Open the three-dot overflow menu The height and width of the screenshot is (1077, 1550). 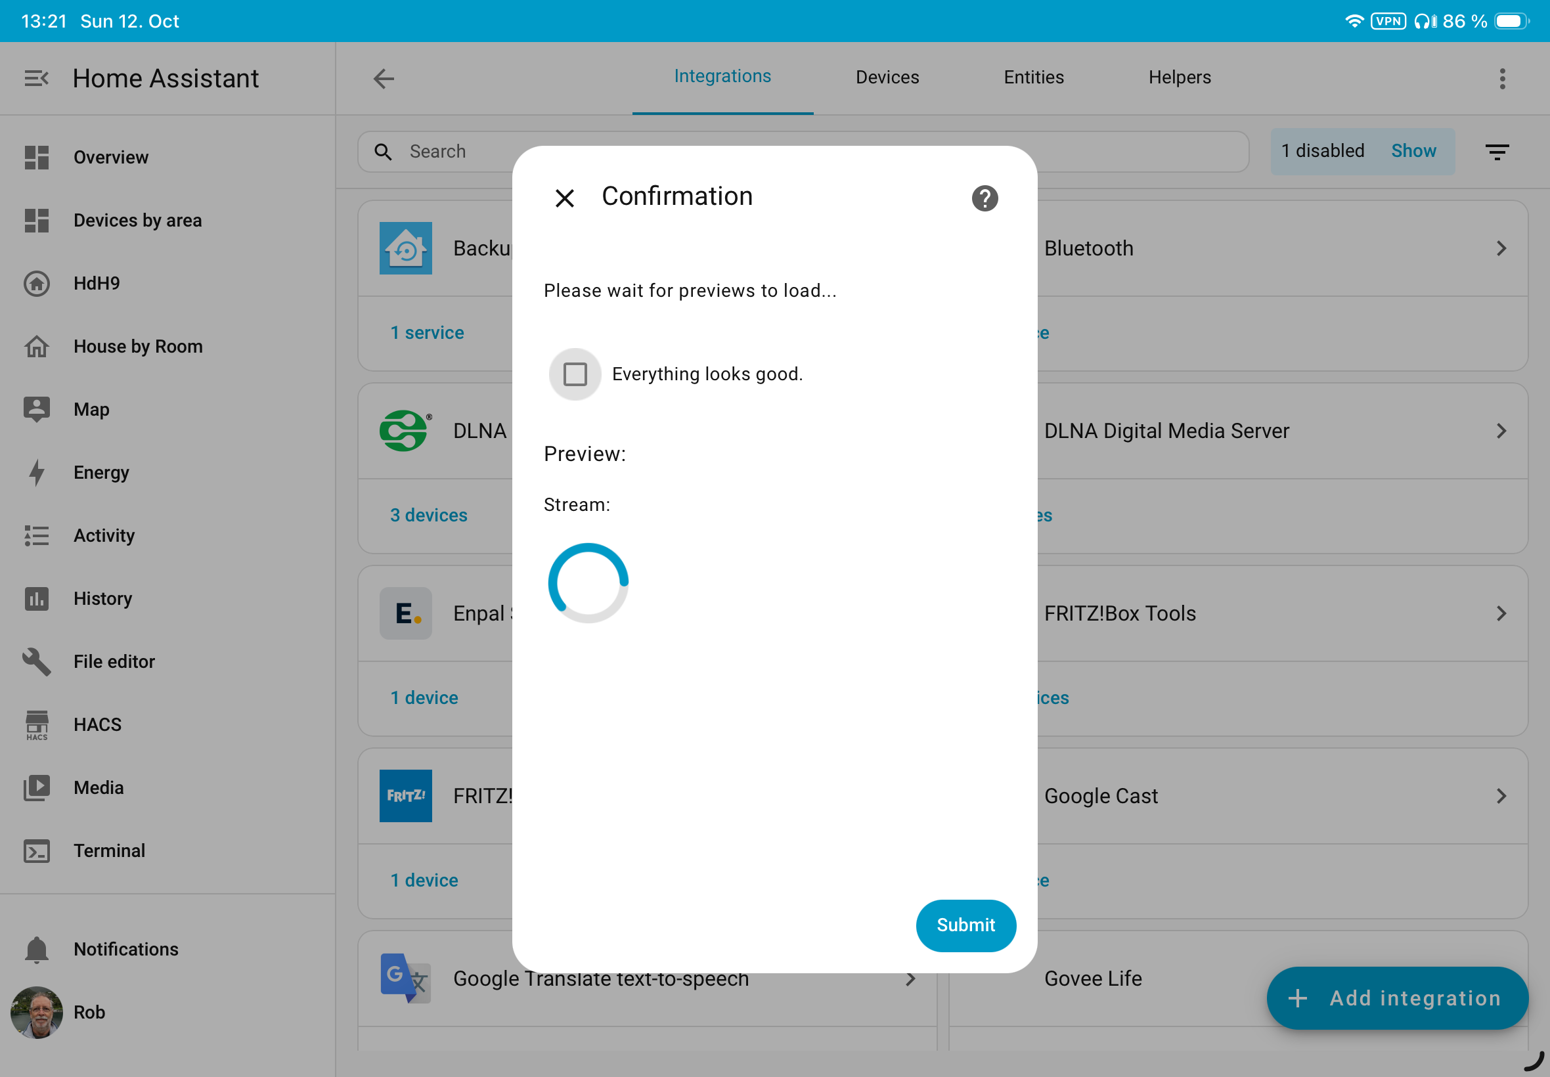click(x=1502, y=78)
